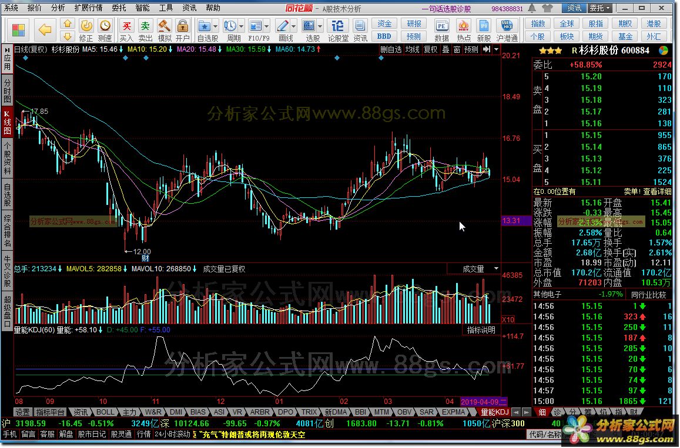Toggle the 复权 price adjustment button
This screenshot has width=680, height=448.
[x=431, y=49]
